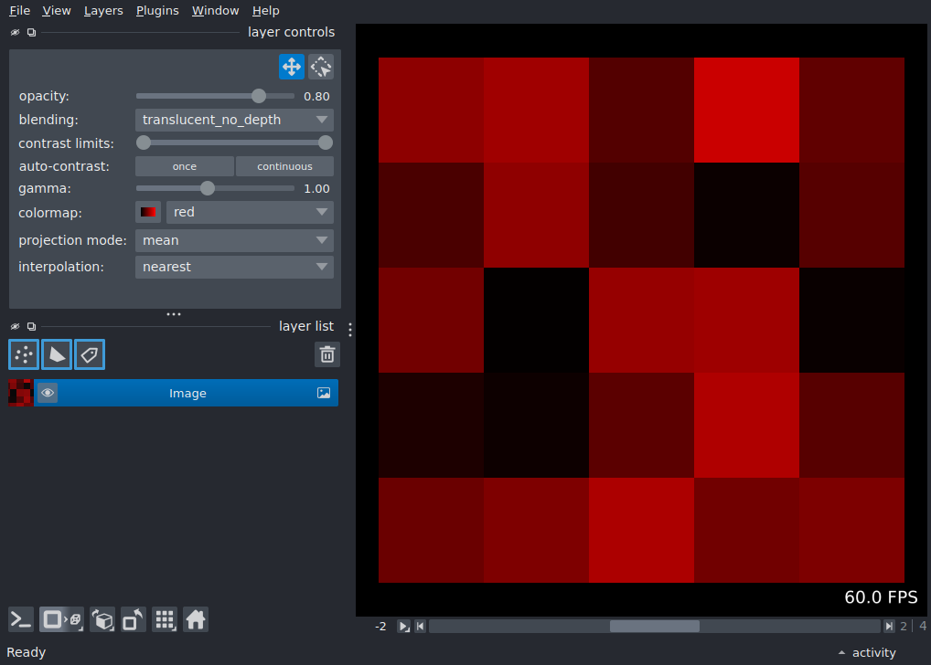This screenshot has width=931, height=665.
Task: Delete the selected layer with trash icon
Action: click(327, 354)
